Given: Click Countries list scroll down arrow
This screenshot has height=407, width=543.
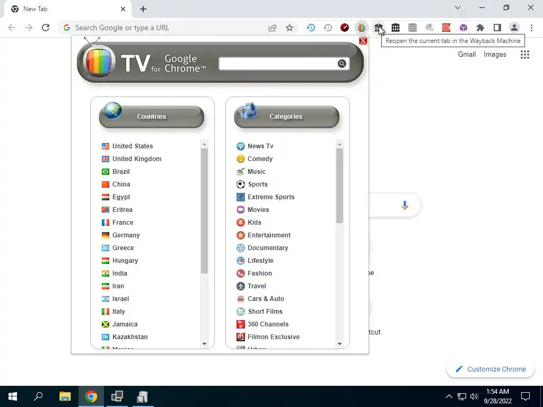Looking at the screenshot, I should pos(204,343).
